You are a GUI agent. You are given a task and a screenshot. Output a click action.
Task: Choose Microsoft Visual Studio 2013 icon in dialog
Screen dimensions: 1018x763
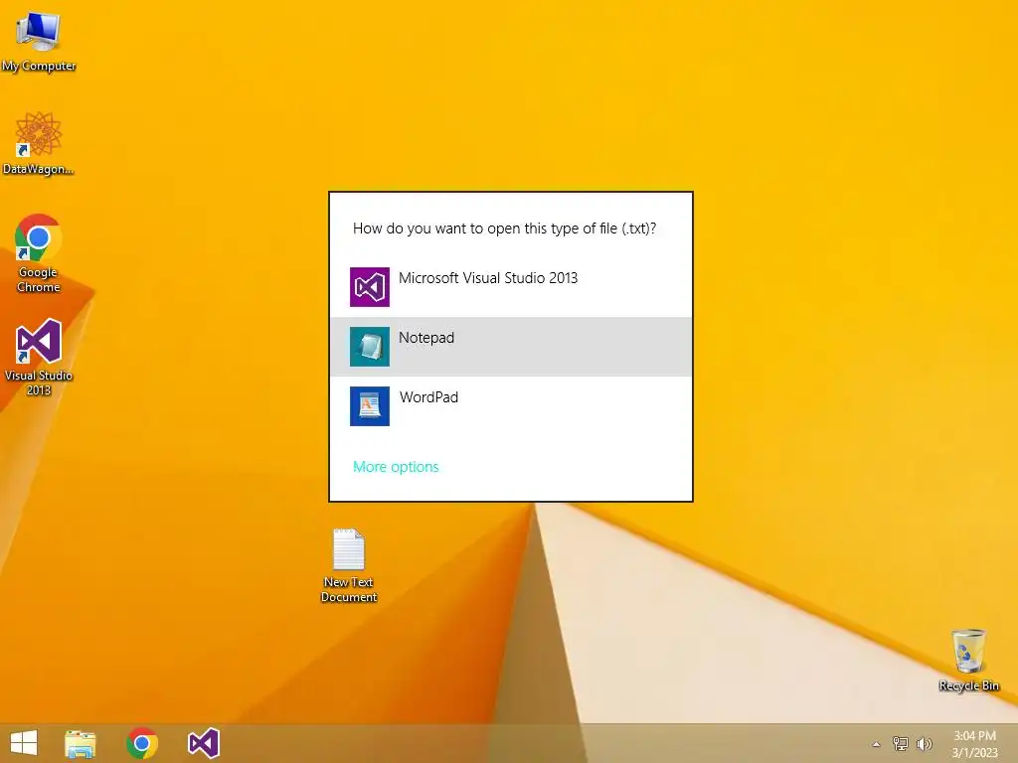point(370,287)
